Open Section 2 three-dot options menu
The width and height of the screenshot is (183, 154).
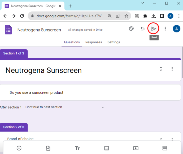point(172,139)
